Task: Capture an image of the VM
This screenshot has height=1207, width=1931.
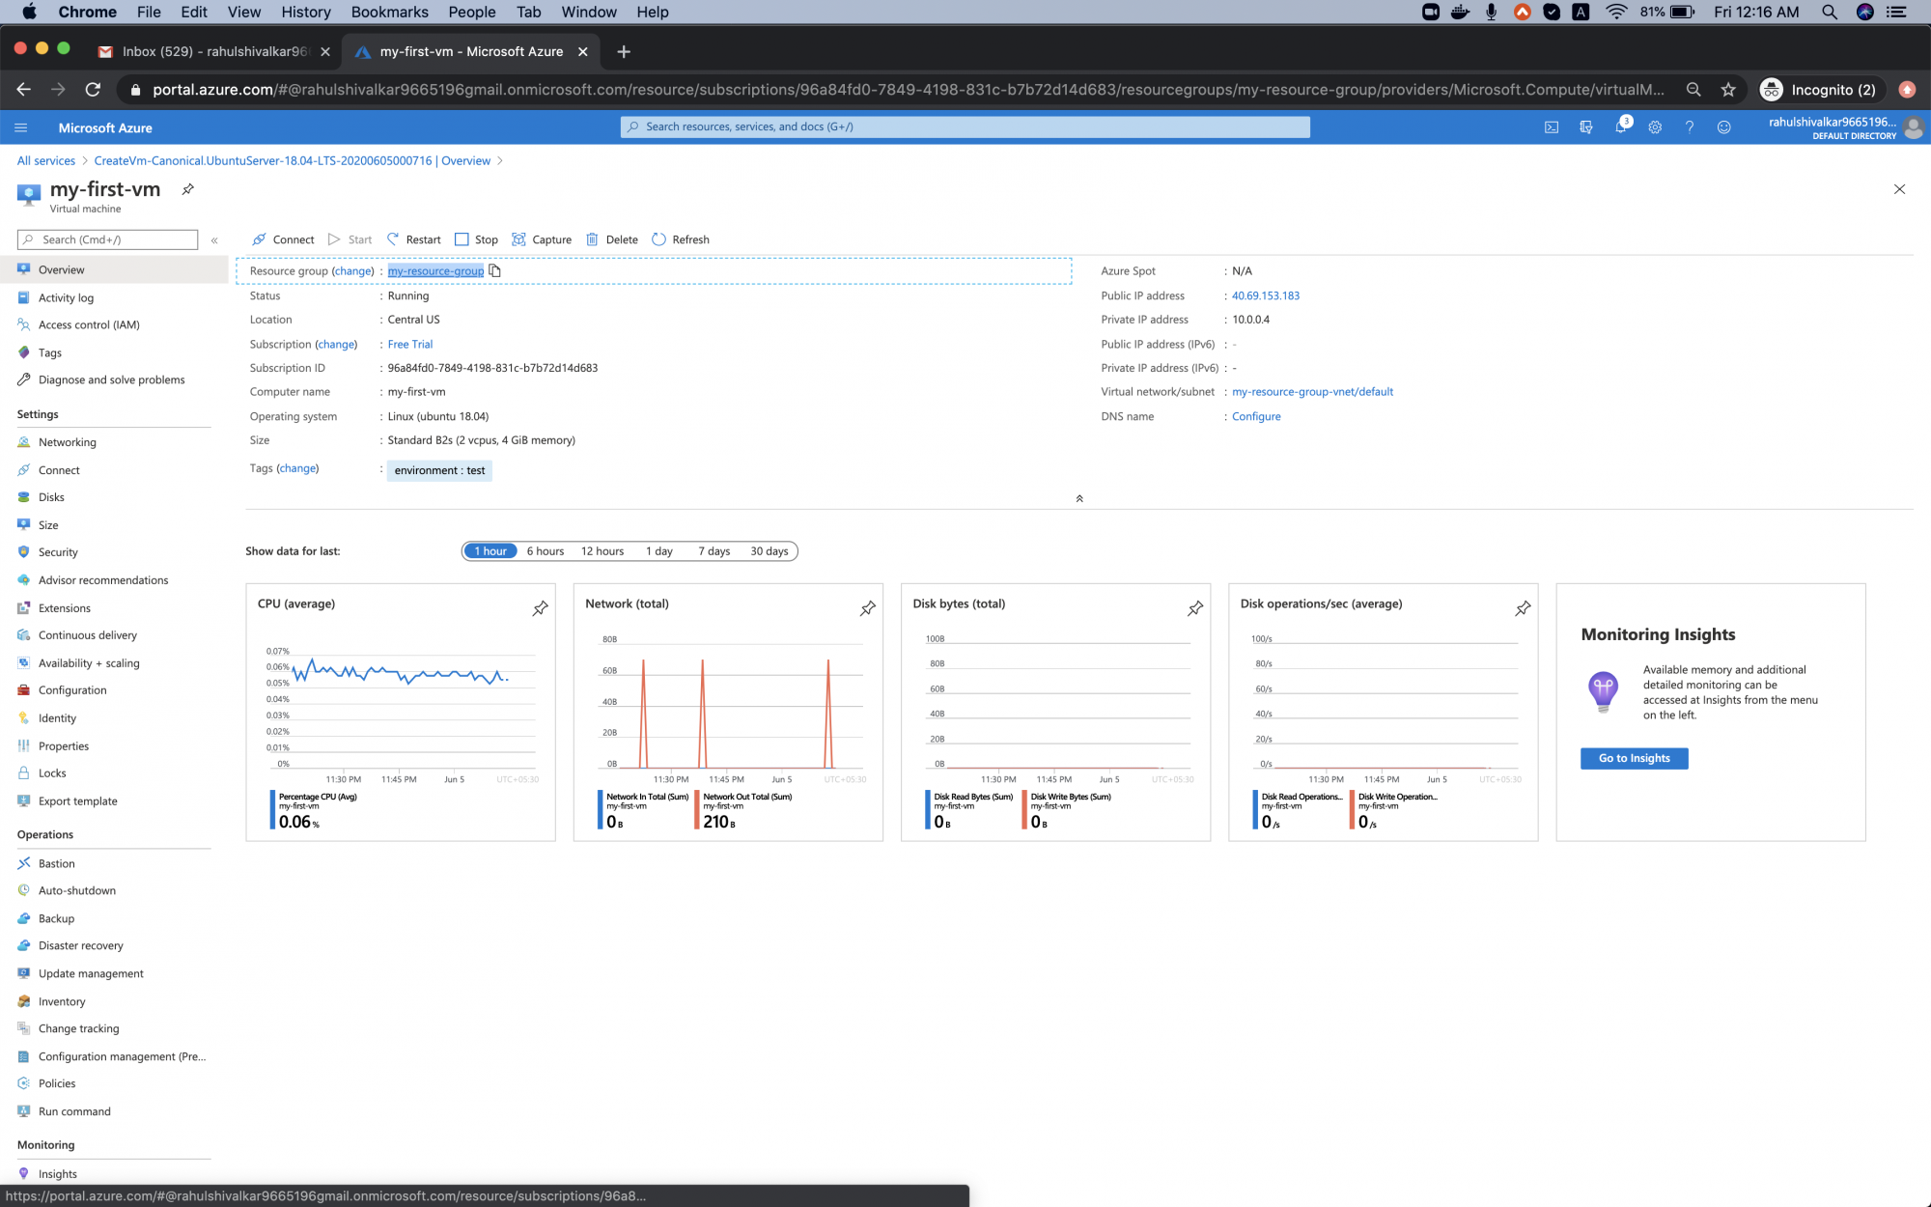Action: (x=542, y=239)
